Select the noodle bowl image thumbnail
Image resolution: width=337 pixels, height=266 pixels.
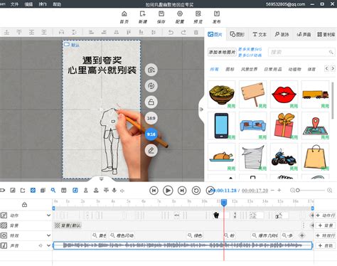[x=222, y=95]
